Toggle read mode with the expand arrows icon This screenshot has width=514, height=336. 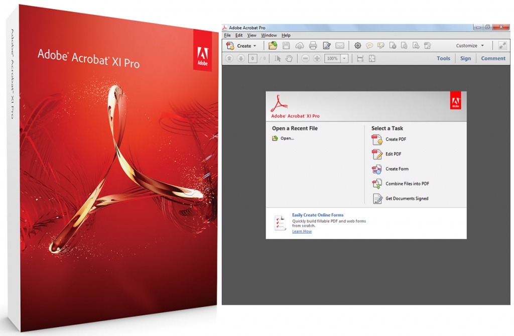pos(502,46)
